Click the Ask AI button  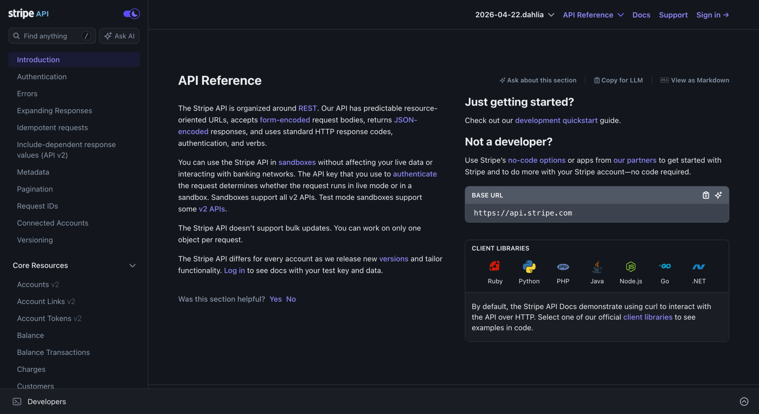tap(119, 36)
